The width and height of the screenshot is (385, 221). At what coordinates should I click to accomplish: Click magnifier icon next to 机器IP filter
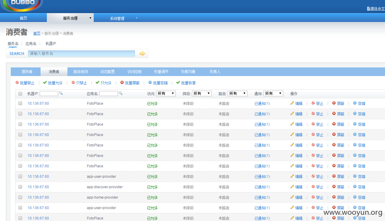[x=61, y=93]
